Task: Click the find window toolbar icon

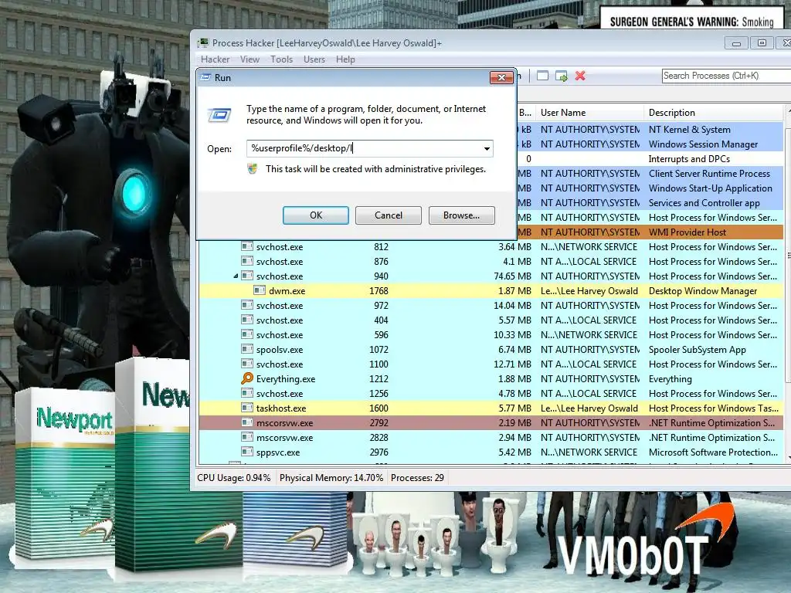Action: tap(542, 76)
